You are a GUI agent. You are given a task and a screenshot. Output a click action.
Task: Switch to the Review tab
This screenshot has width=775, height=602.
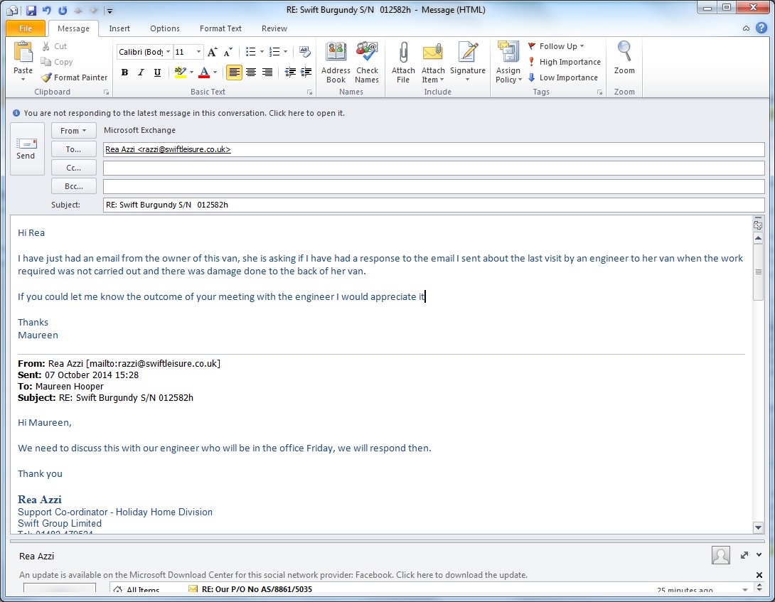click(x=274, y=28)
